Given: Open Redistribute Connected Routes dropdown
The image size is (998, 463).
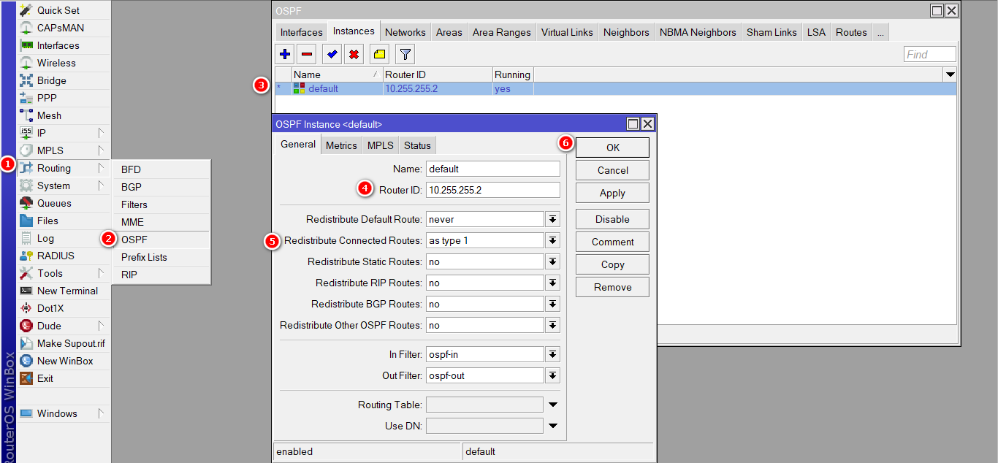Looking at the screenshot, I should tap(552, 240).
